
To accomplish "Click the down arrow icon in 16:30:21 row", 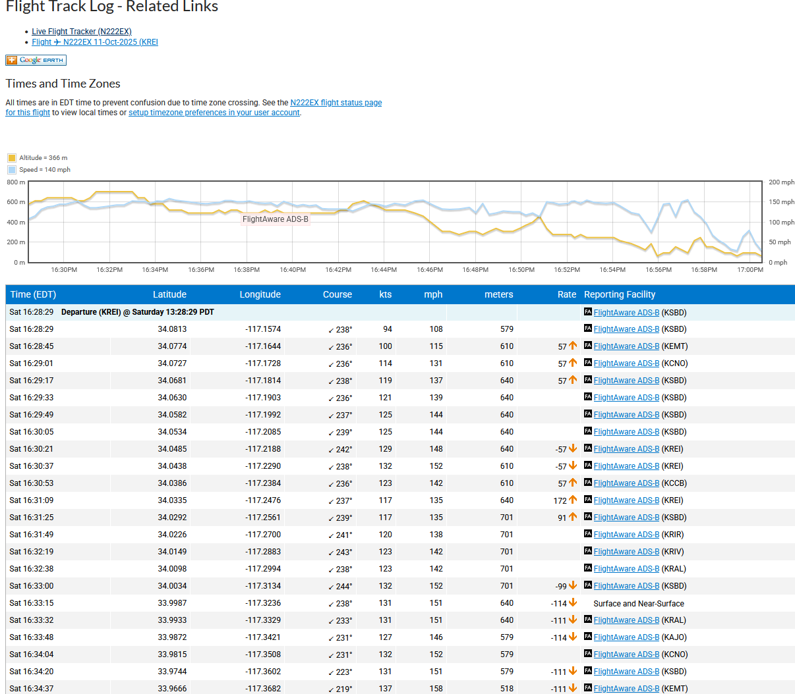I will coord(573,448).
